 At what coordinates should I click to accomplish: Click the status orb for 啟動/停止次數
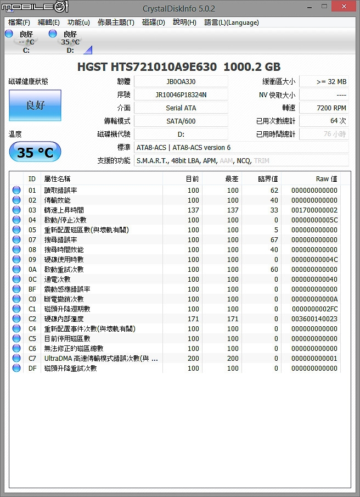pos(16,220)
